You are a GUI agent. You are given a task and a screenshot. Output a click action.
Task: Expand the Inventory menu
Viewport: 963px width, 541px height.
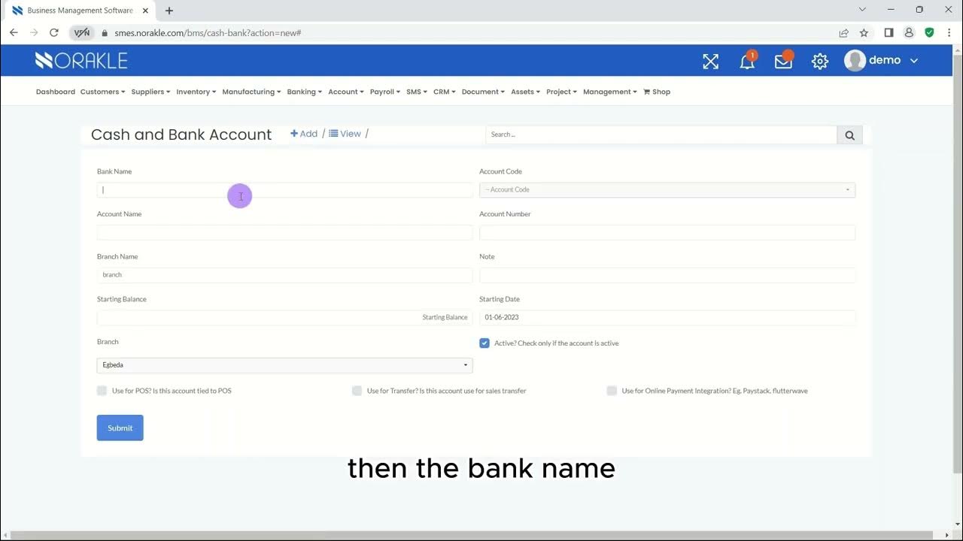pyautogui.click(x=196, y=92)
